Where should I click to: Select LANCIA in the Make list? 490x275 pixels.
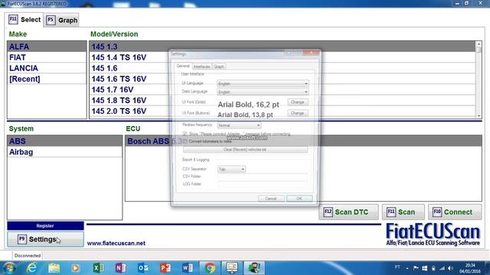[47, 68]
